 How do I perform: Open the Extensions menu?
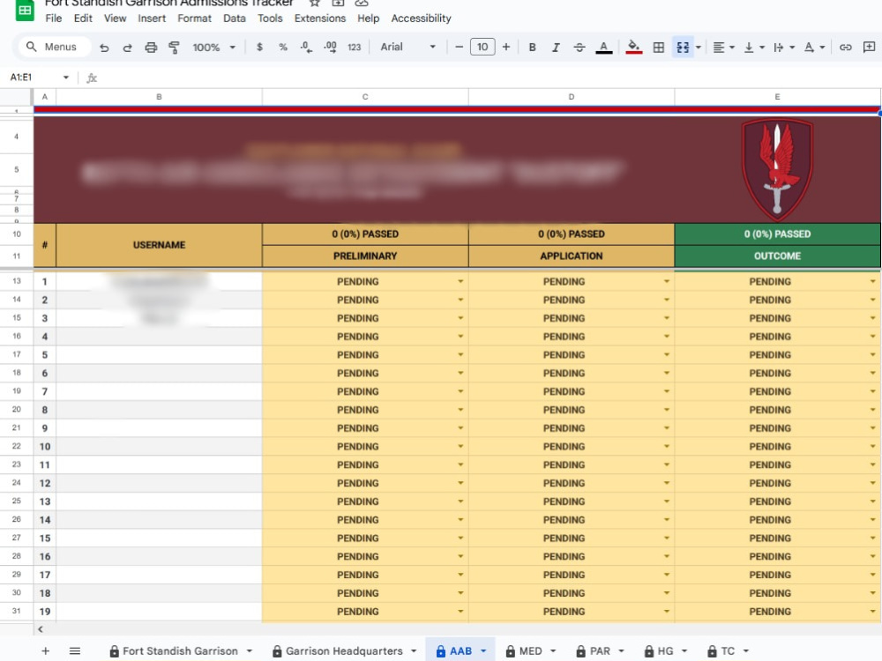pos(319,19)
